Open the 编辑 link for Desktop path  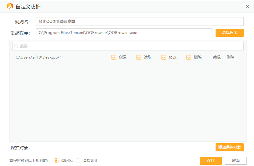point(217,57)
